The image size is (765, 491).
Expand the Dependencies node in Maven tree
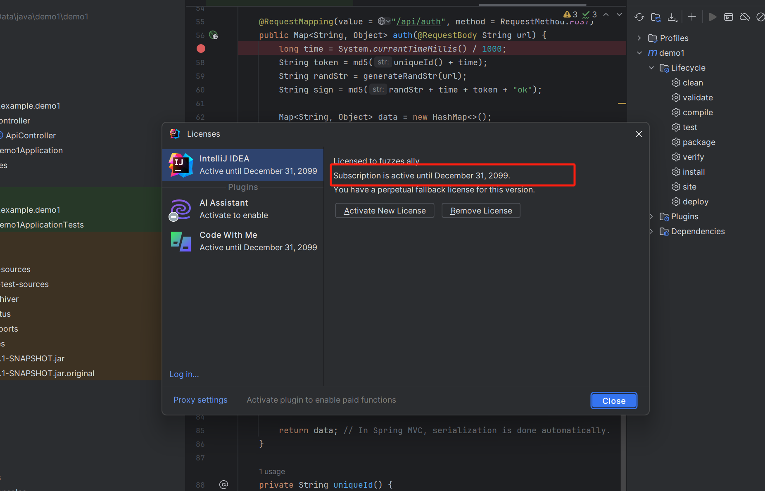[651, 231]
